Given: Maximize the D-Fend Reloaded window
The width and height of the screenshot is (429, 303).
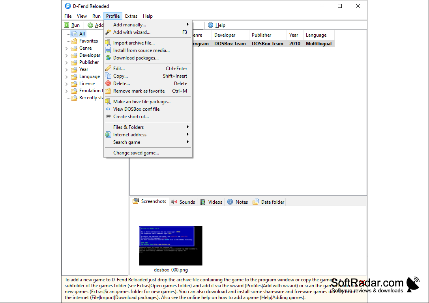Looking at the screenshot, I should coord(340,6).
